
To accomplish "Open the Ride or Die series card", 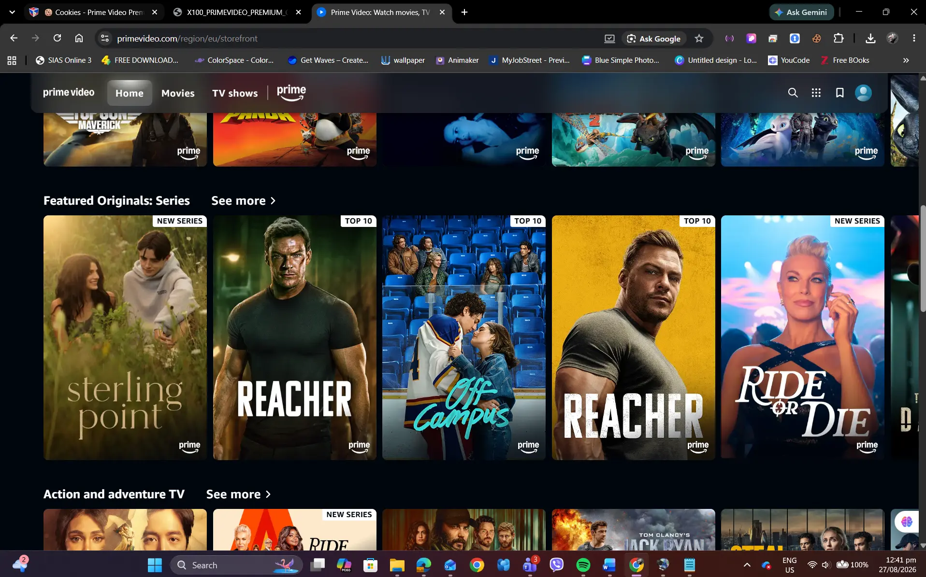I will pos(803,338).
